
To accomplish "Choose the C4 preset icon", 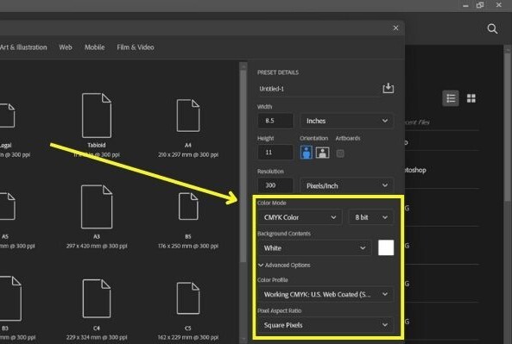I will 97,298.
